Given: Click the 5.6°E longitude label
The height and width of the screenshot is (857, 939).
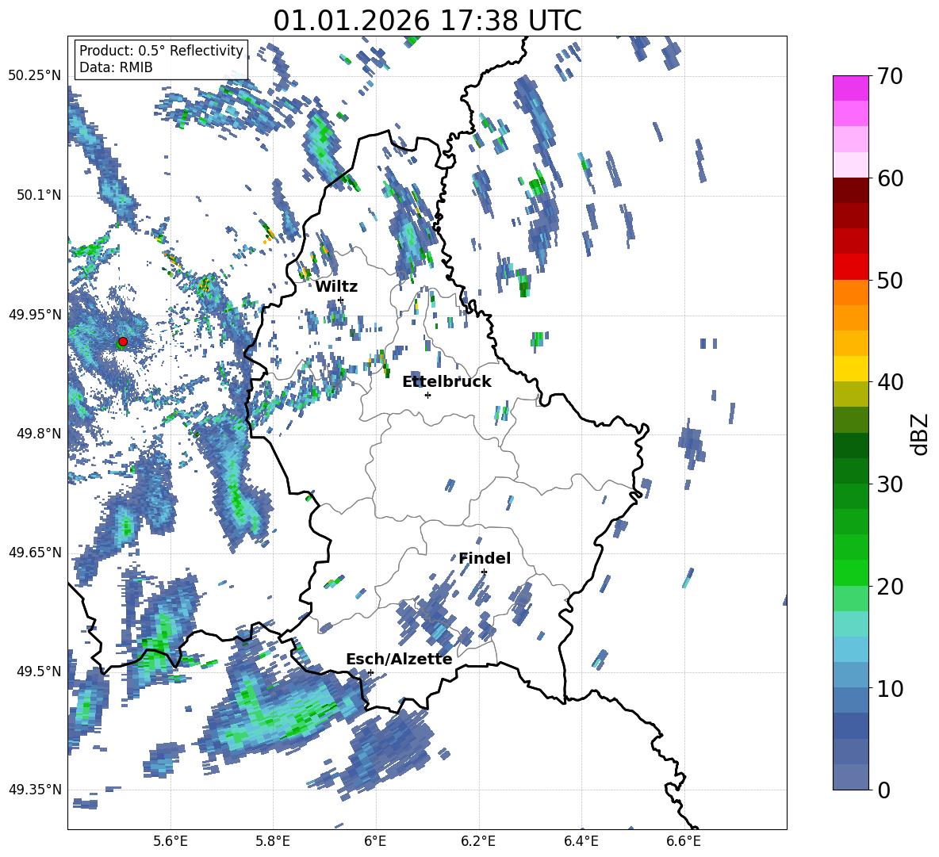Looking at the screenshot, I should (170, 841).
